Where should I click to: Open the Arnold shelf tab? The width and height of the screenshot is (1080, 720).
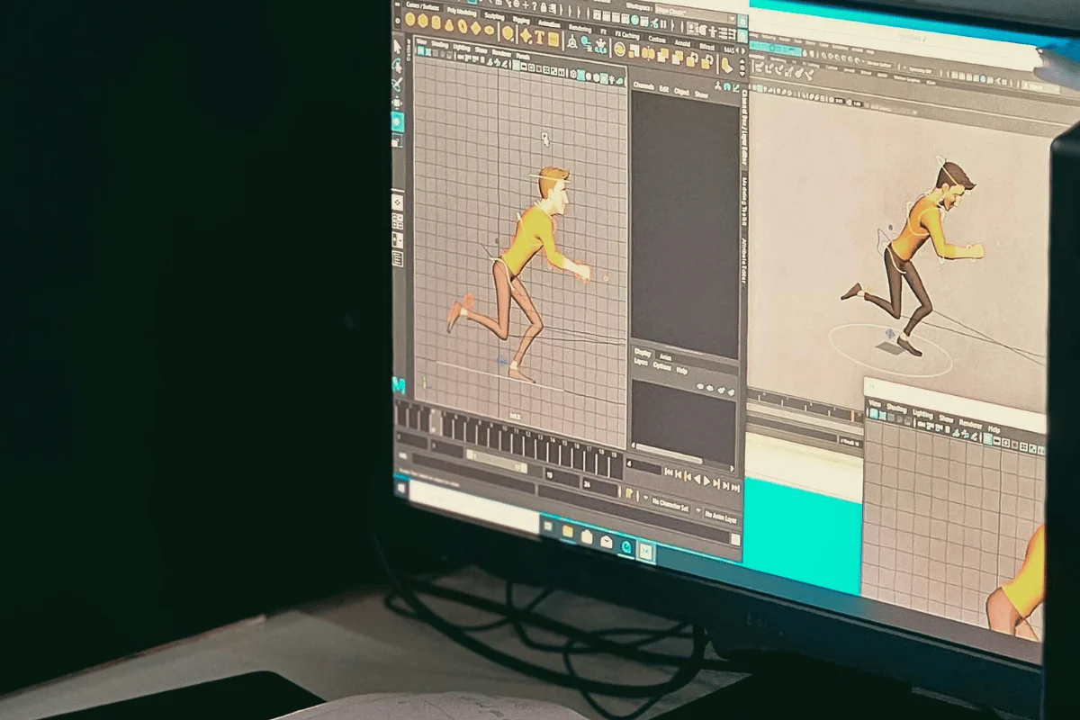(682, 43)
